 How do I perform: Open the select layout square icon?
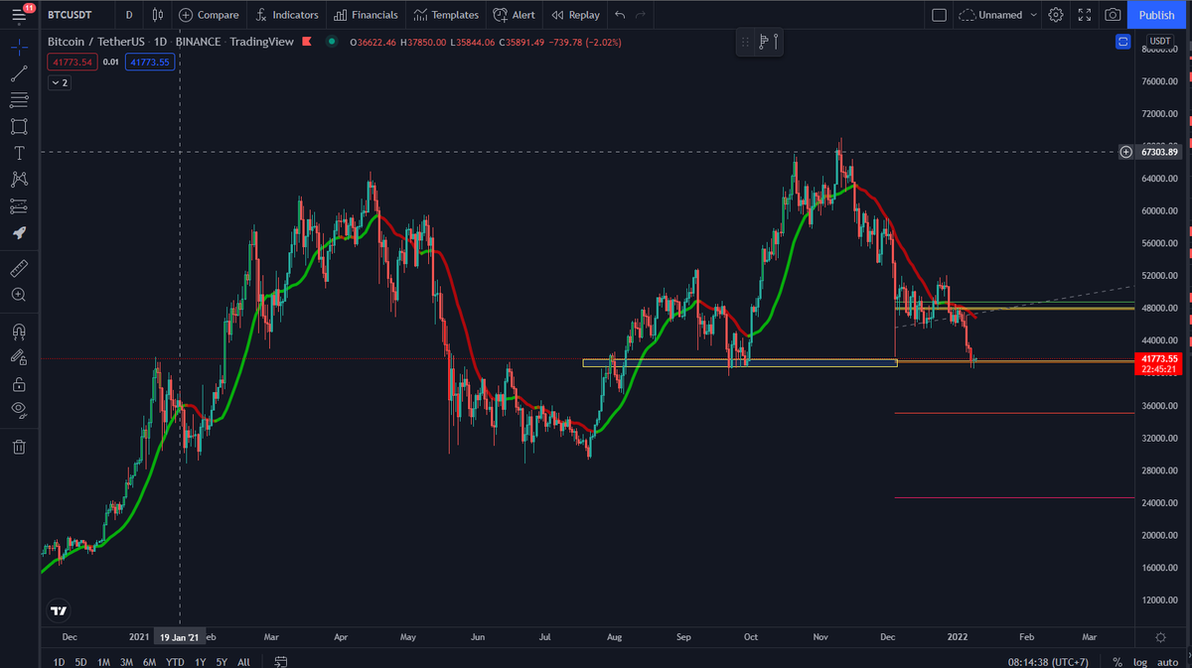[939, 15]
